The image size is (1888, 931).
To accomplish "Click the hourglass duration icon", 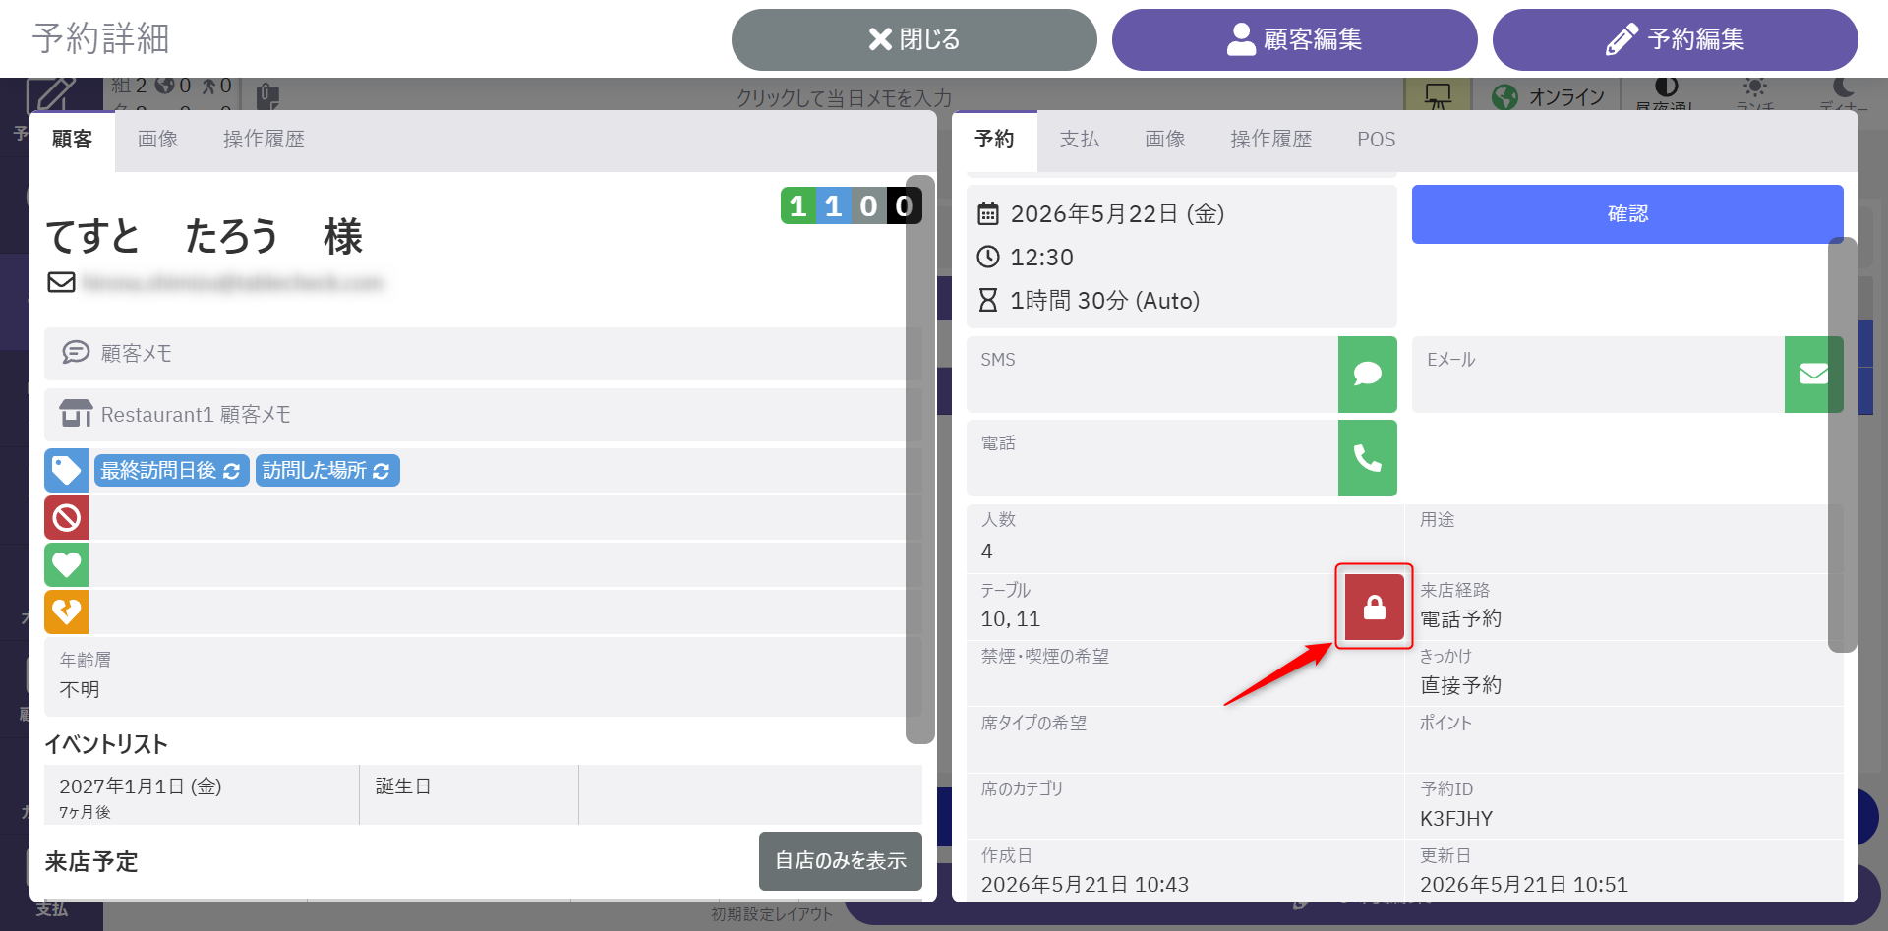I will point(988,300).
